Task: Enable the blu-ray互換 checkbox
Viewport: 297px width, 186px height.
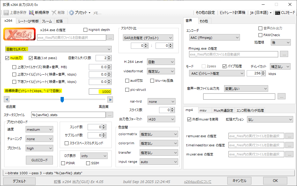Action: (x=152, y=81)
